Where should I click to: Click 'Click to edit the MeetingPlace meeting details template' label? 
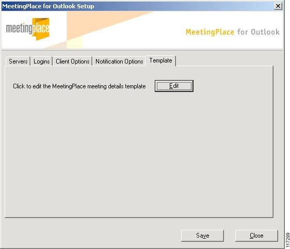tap(79, 86)
